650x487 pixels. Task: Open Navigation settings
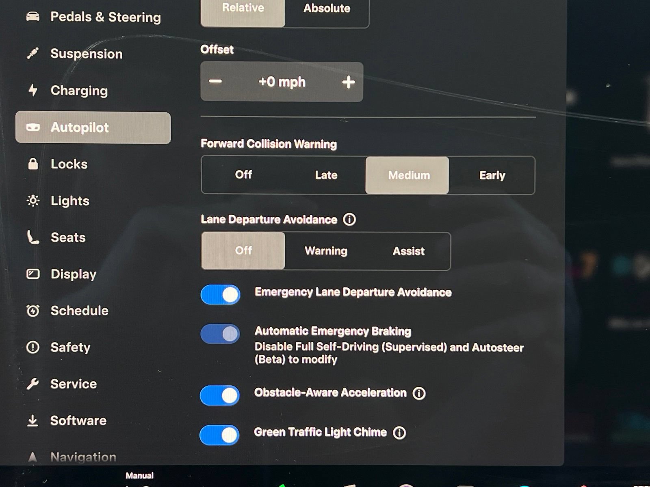93,457
